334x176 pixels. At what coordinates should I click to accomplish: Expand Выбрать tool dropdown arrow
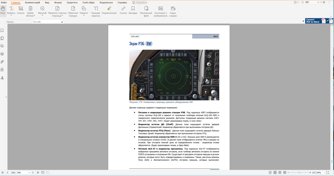pos(11,15)
